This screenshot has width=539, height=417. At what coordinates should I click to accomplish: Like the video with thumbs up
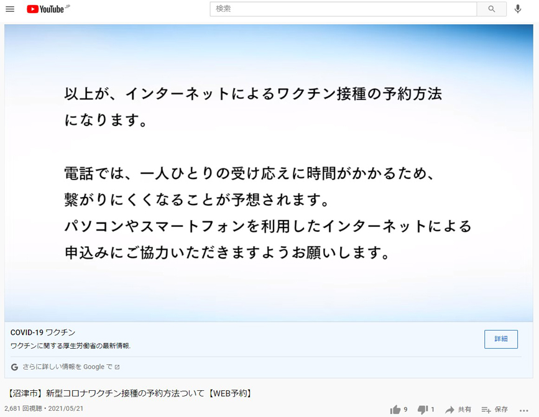click(395, 410)
